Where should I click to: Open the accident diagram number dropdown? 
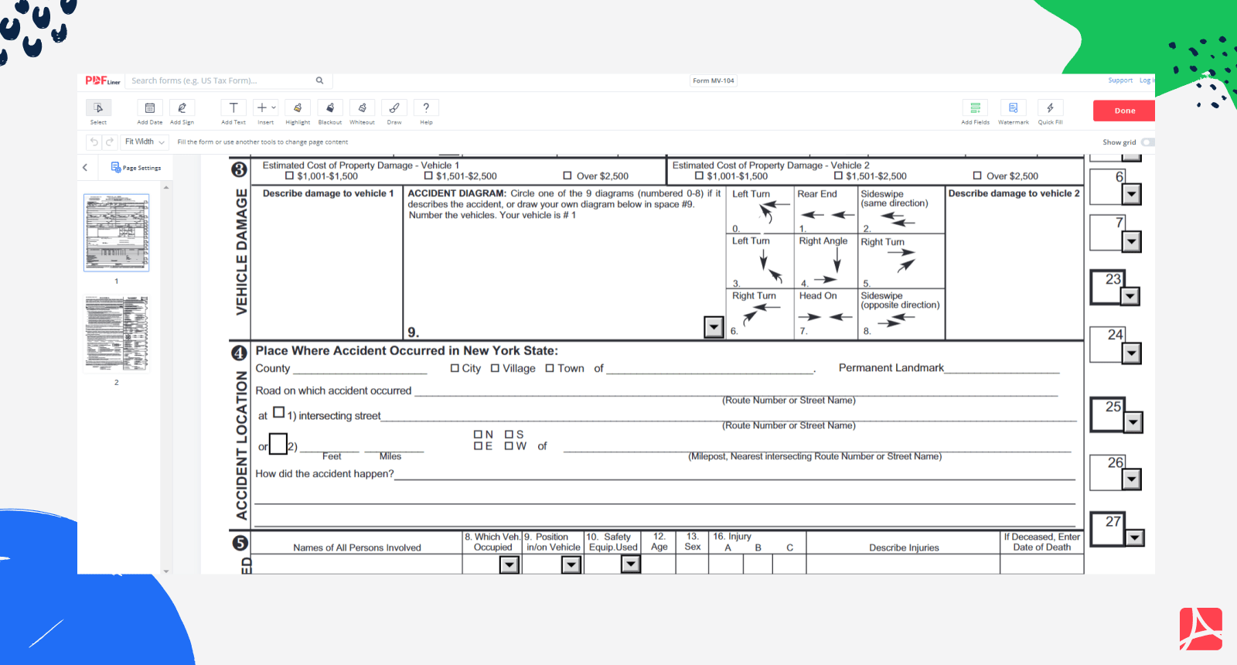[x=714, y=327]
